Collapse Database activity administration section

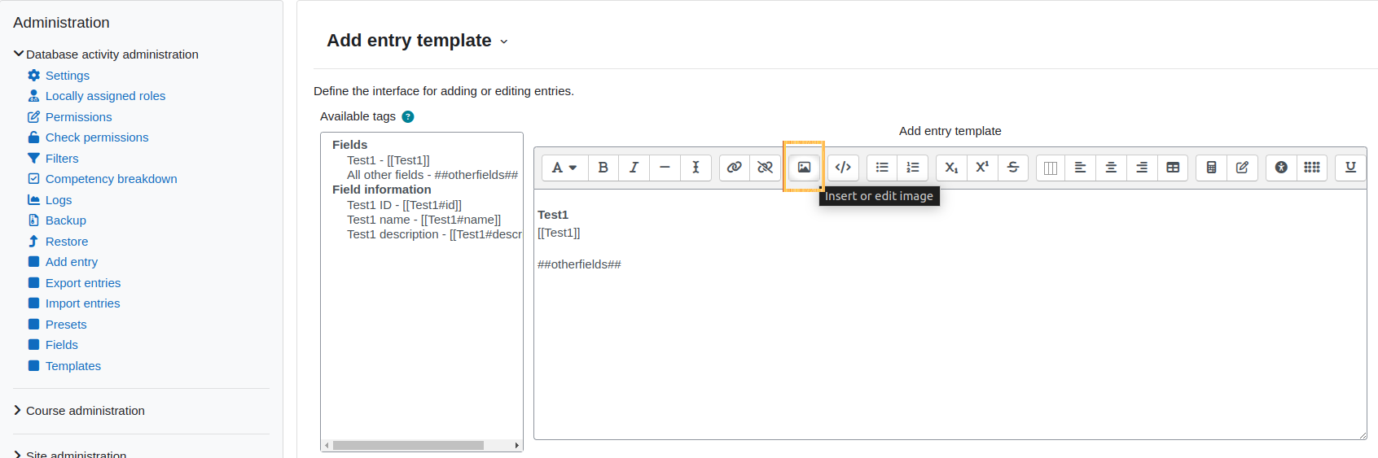106,55
